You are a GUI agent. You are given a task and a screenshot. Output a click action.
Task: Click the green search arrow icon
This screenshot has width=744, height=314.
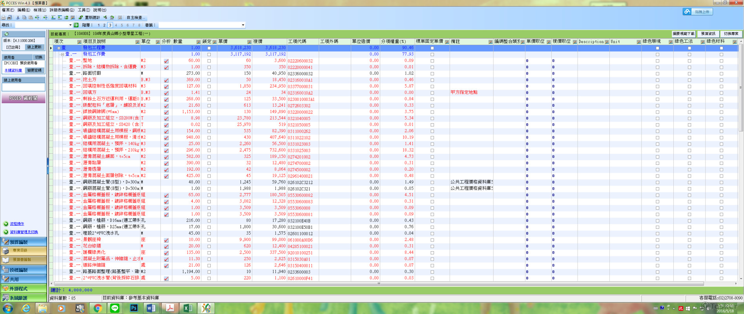(76, 25)
